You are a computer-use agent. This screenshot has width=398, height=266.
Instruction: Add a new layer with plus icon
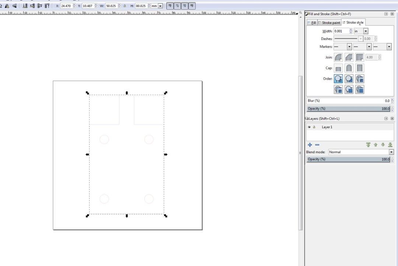pyautogui.click(x=310, y=145)
